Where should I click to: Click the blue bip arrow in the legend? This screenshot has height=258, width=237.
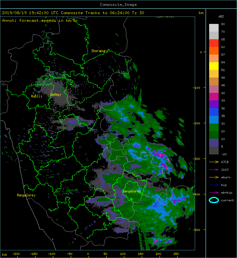coord(214,185)
